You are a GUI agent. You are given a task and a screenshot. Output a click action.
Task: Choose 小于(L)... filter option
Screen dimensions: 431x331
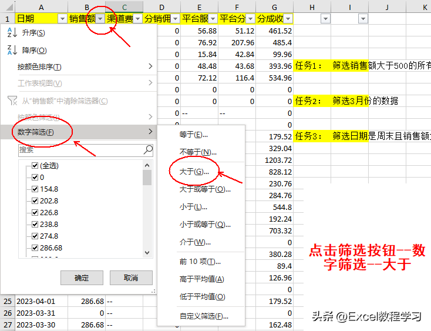[x=201, y=206]
